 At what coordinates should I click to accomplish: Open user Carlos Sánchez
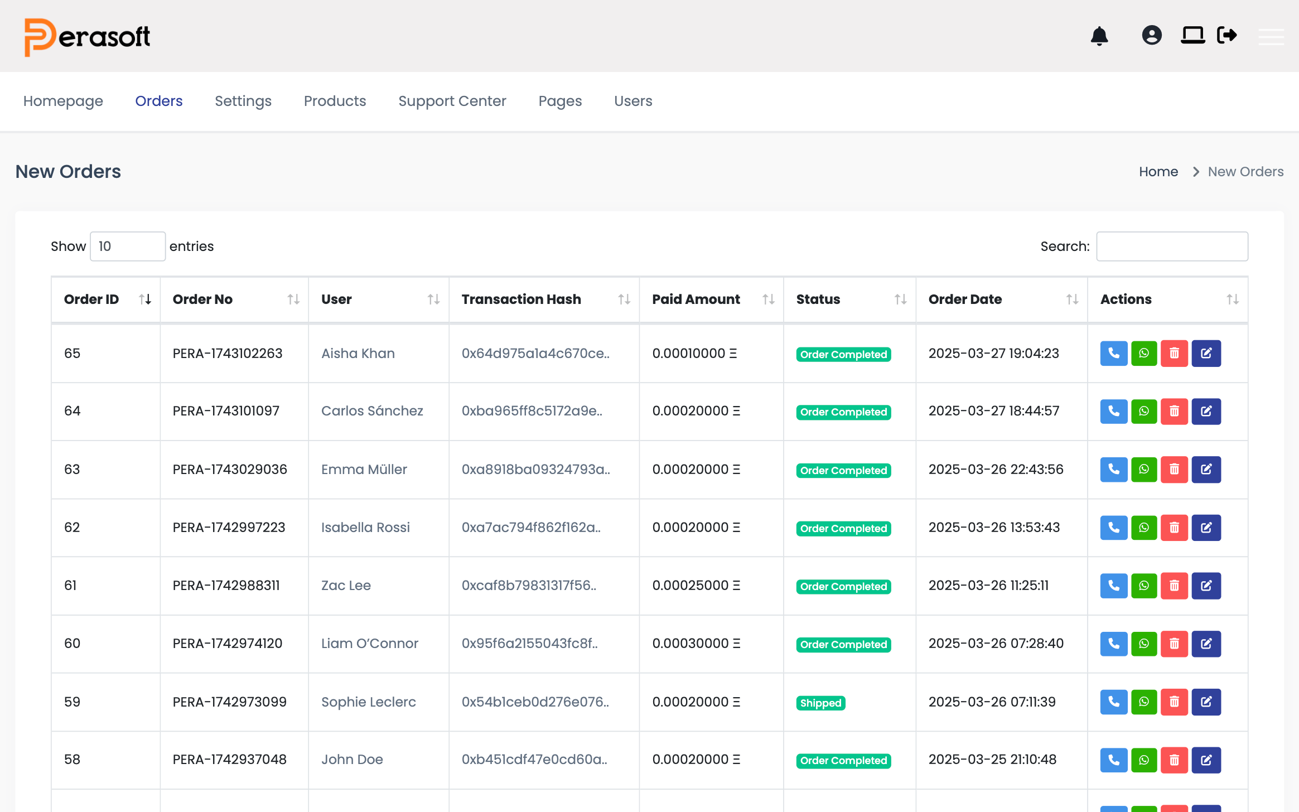[x=372, y=411]
